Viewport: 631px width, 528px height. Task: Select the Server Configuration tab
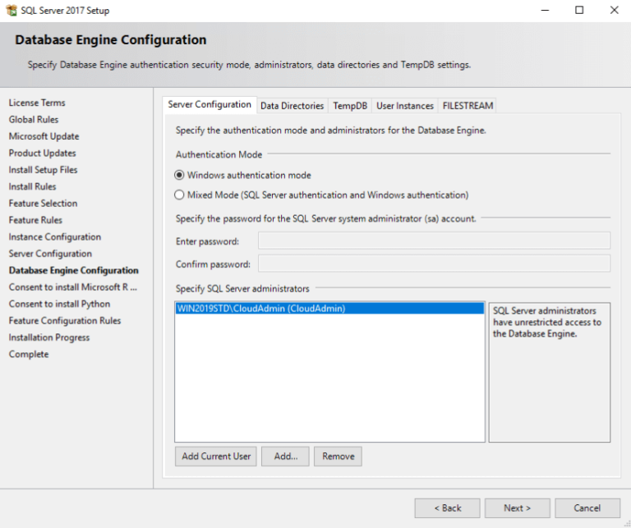point(210,105)
